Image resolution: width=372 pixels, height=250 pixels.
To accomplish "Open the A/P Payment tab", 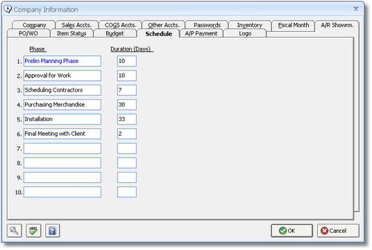I will coord(201,33).
